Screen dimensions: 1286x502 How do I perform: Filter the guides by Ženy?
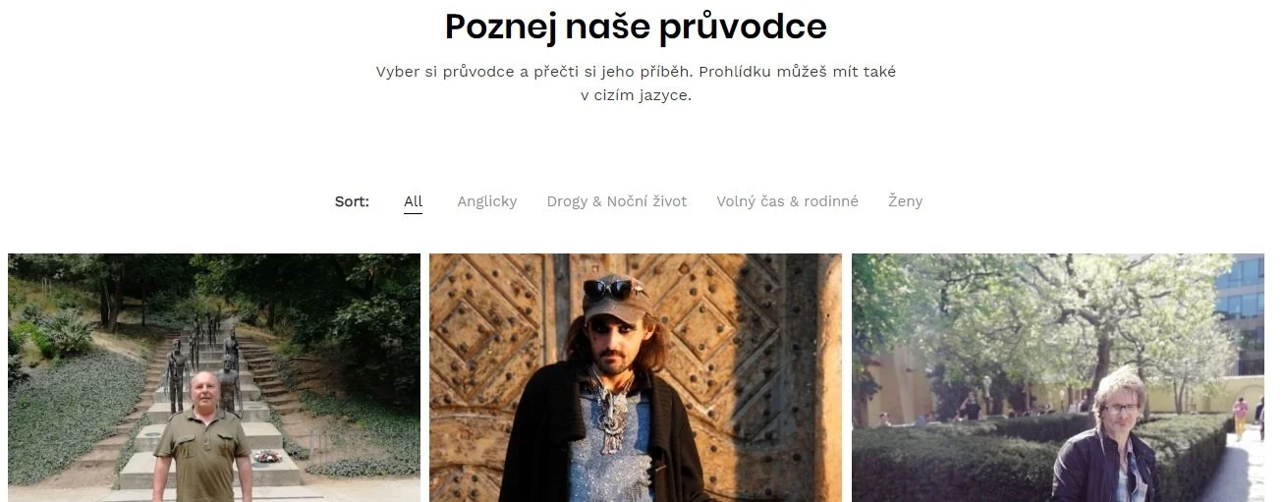click(906, 201)
